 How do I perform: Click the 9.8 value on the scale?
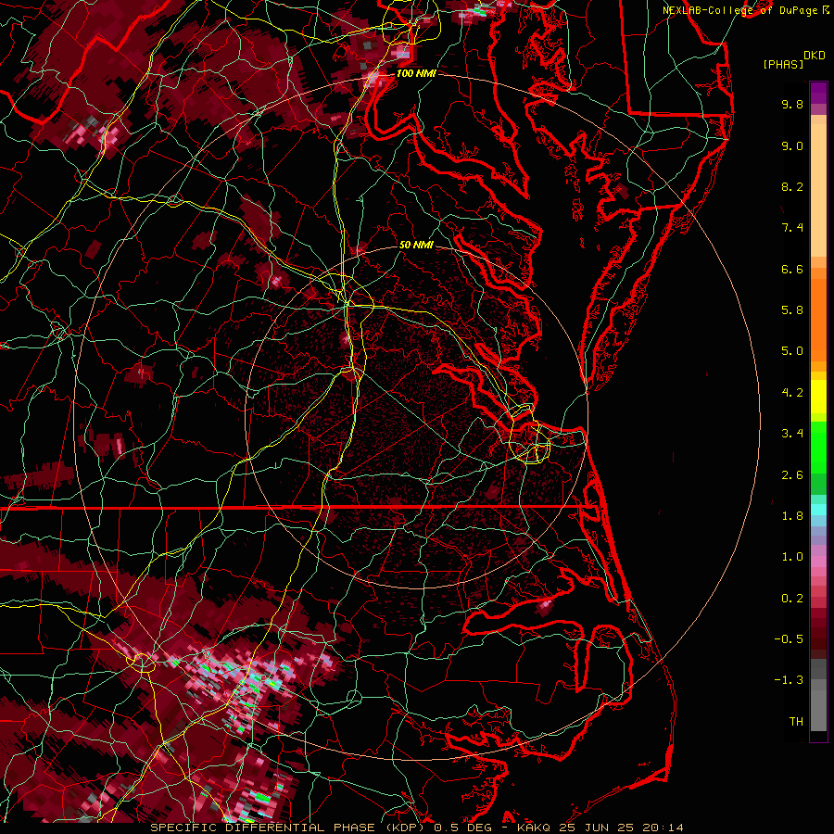coord(792,104)
